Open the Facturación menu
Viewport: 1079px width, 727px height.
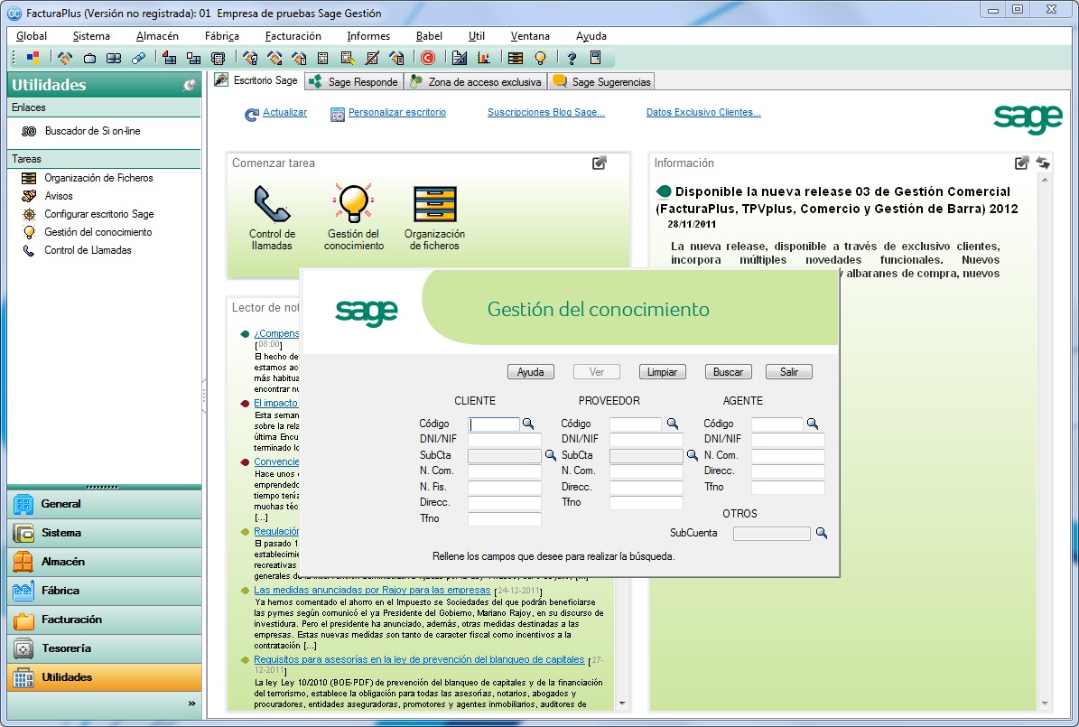pos(293,36)
